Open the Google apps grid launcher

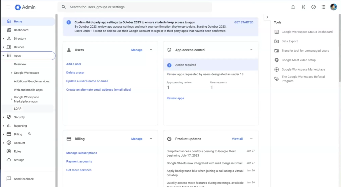click(323, 7)
